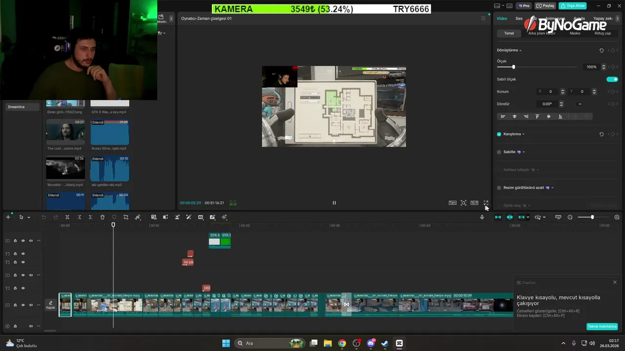Click the undo arrow in timeline toolbar
625x351 pixels.
pos(43,217)
